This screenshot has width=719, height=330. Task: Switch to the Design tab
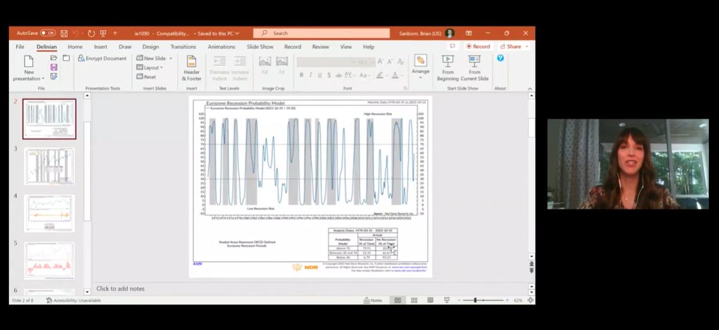tap(150, 47)
